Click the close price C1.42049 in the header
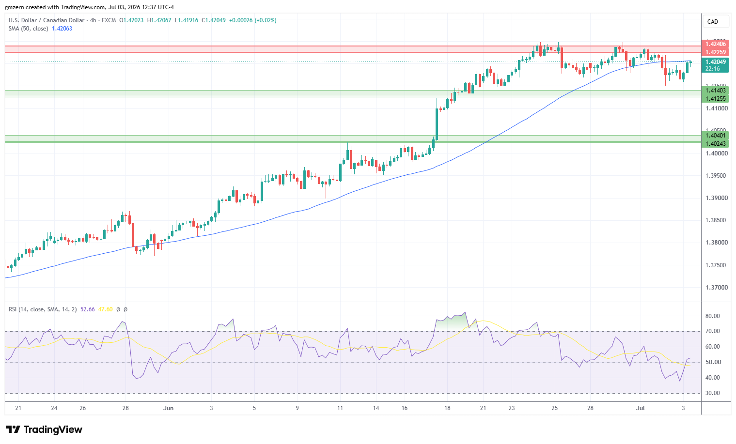The image size is (736, 444). 214,20
